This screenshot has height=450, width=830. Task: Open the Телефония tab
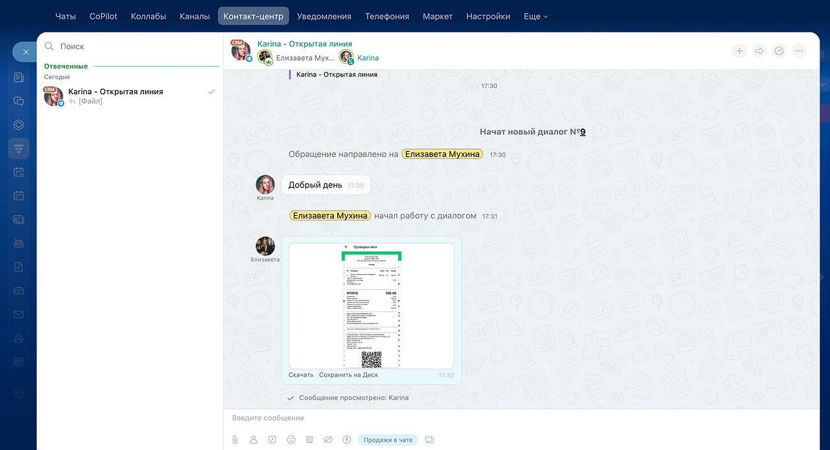[x=386, y=16]
